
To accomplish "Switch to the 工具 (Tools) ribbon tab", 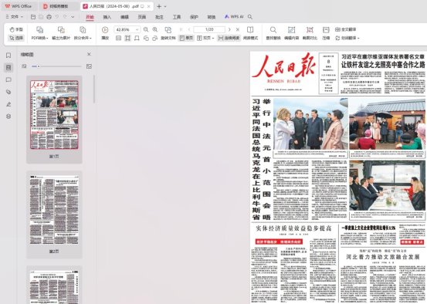I will 177,17.
